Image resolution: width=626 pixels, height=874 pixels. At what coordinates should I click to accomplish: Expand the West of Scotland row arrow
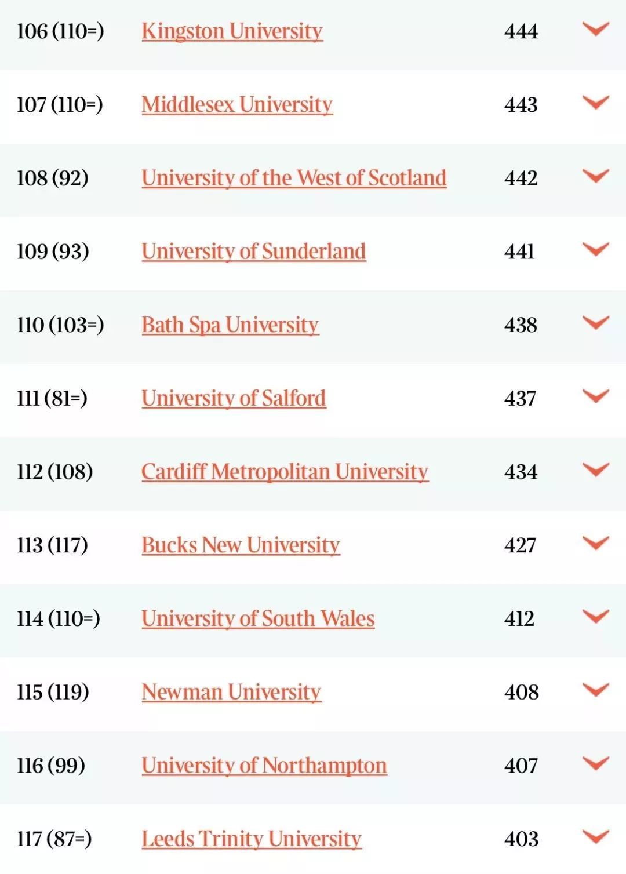pyautogui.click(x=596, y=175)
